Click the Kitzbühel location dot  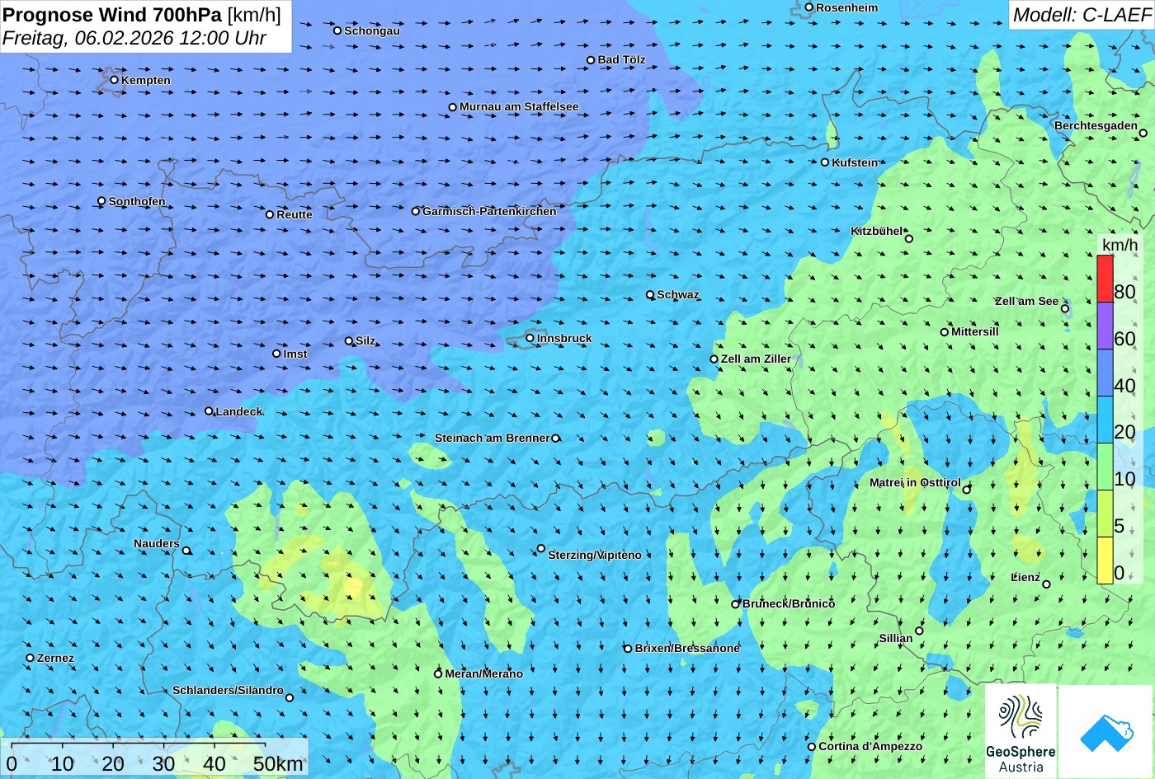coord(909,239)
